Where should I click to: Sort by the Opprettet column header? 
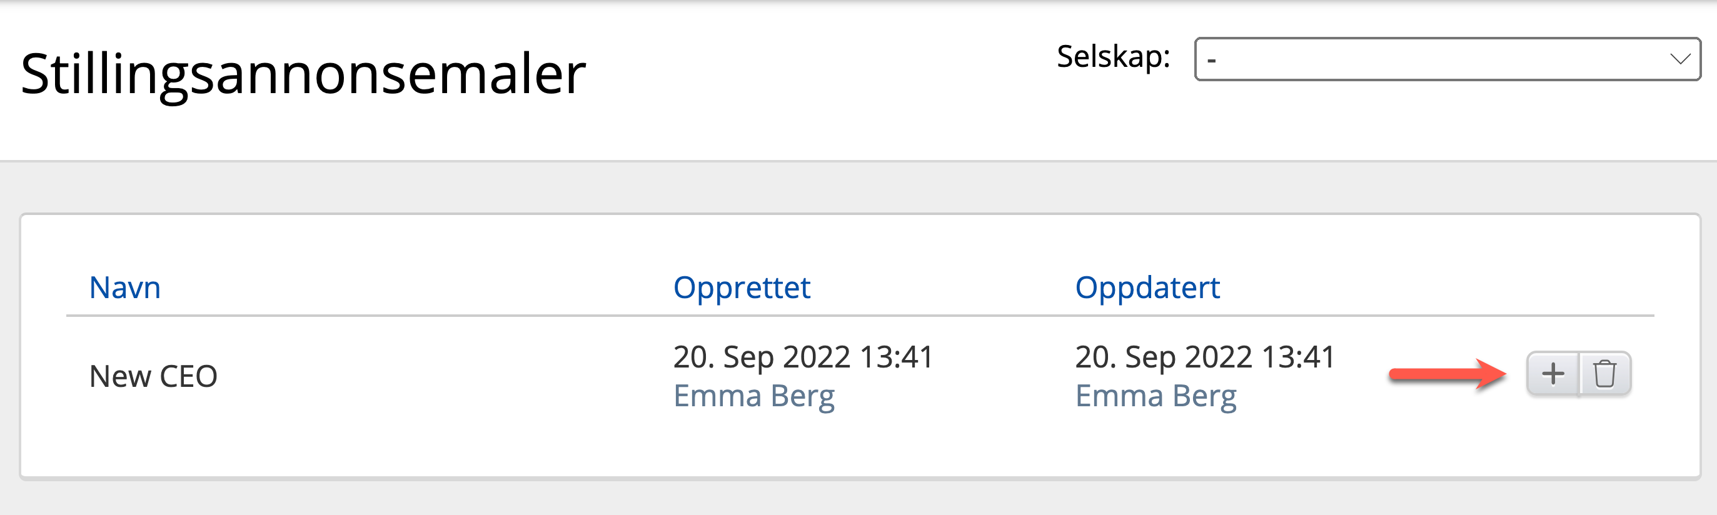[x=741, y=288]
